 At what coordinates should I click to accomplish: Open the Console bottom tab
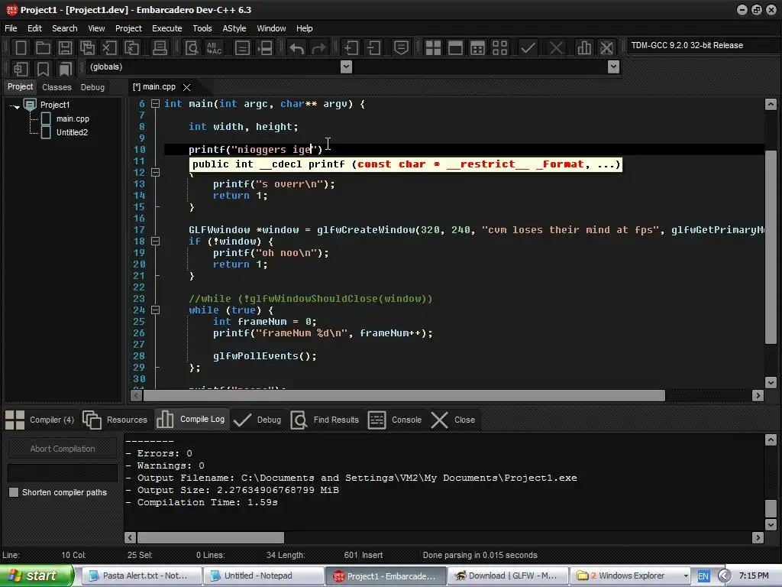pos(395,420)
